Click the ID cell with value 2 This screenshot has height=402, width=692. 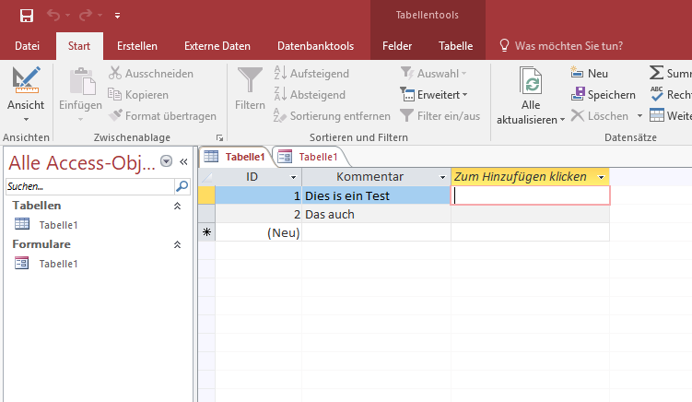259,214
